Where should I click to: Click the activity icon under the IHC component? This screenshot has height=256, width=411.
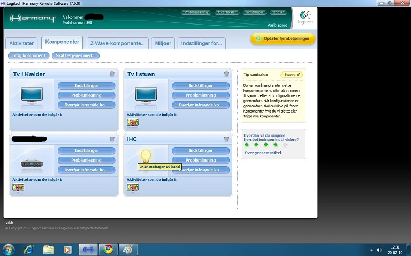[x=132, y=187]
